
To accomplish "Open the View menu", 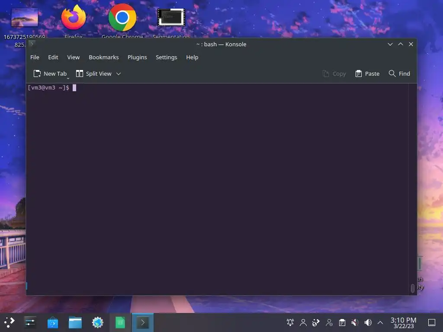I will pos(74,57).
